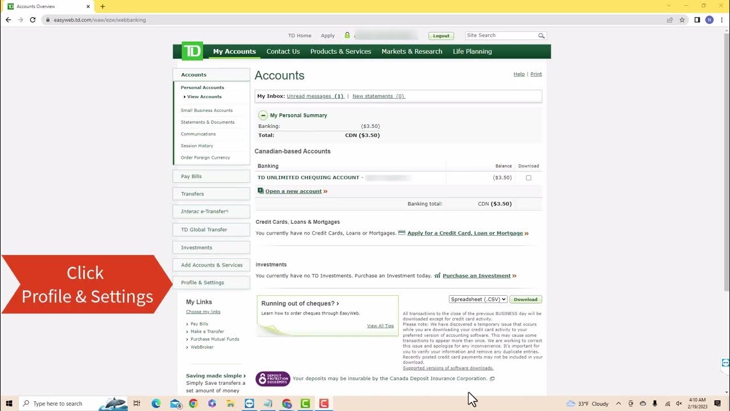Click the share page icon in address bar

(x=670, y=19)
